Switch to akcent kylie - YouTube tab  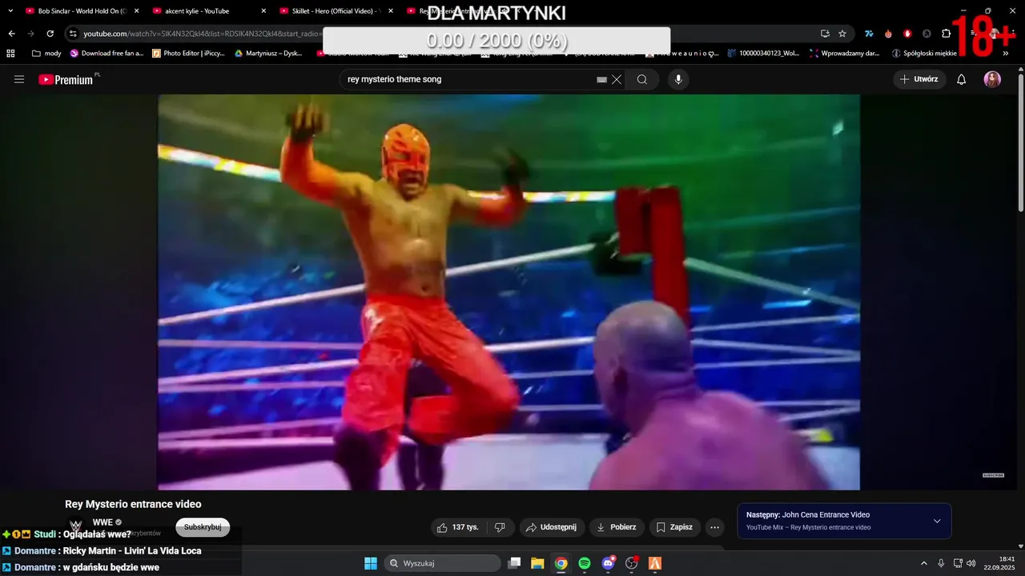pyautogui.click(x=208, y=11)
